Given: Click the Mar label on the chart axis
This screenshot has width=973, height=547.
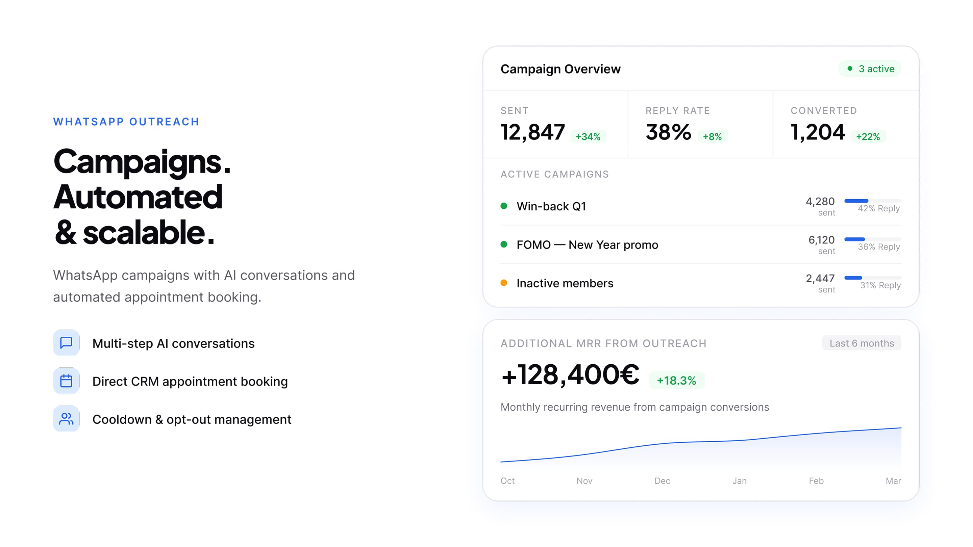Looking at the screenshot, I should [x=893, y=481].
